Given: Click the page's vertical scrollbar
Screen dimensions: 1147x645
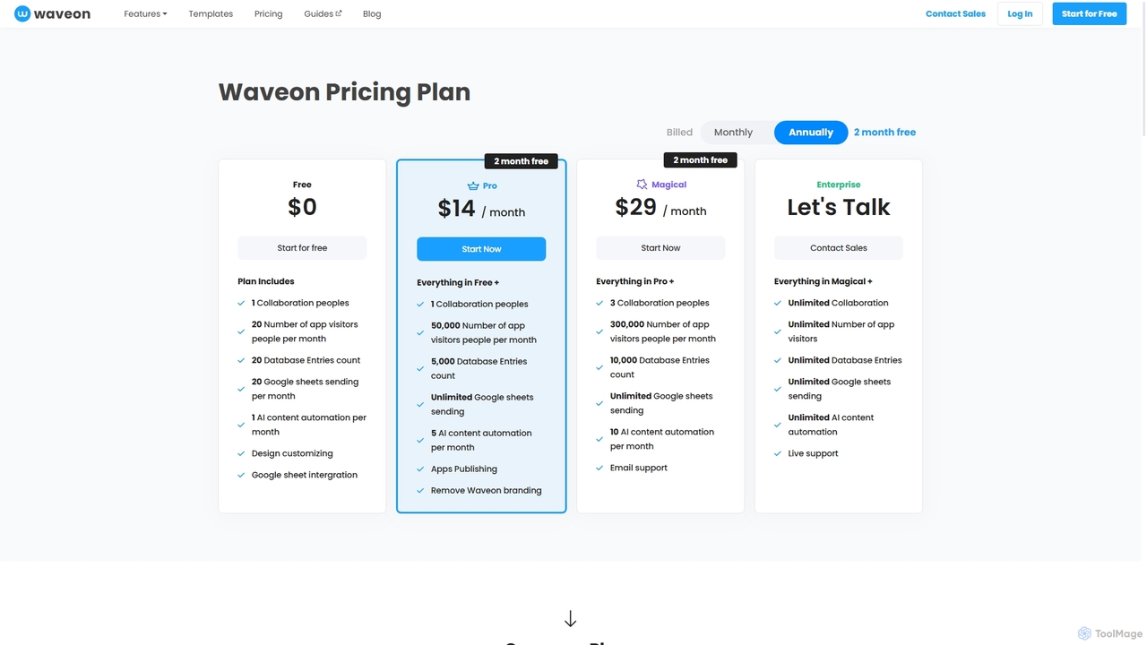Looking at the screenshot, I should coord(1143,72).
